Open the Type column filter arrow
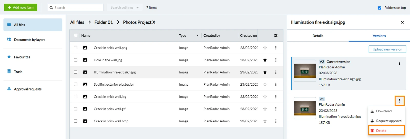This screenshot has height=139, width=410. (x=198, y=36)
